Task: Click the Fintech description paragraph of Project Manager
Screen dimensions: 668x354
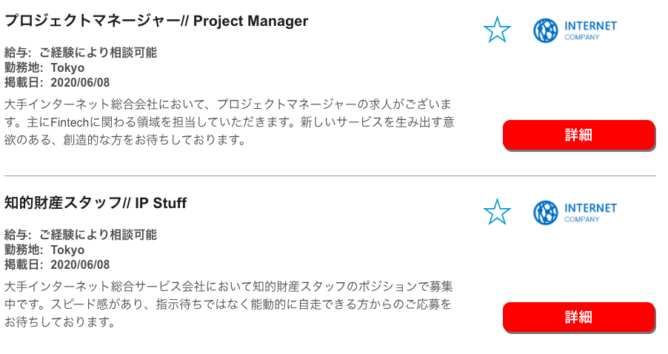Action: point(229,122)
